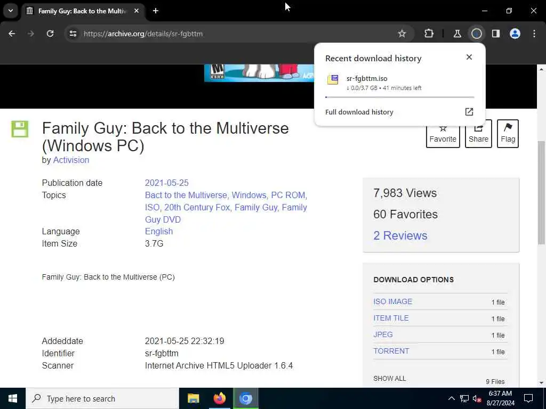Open a new browser tab

(x=156, y=11)
